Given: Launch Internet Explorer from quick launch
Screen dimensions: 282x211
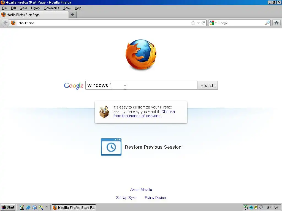Looking at the screenshot, I should pyautogui.click(x=28, y=207).
